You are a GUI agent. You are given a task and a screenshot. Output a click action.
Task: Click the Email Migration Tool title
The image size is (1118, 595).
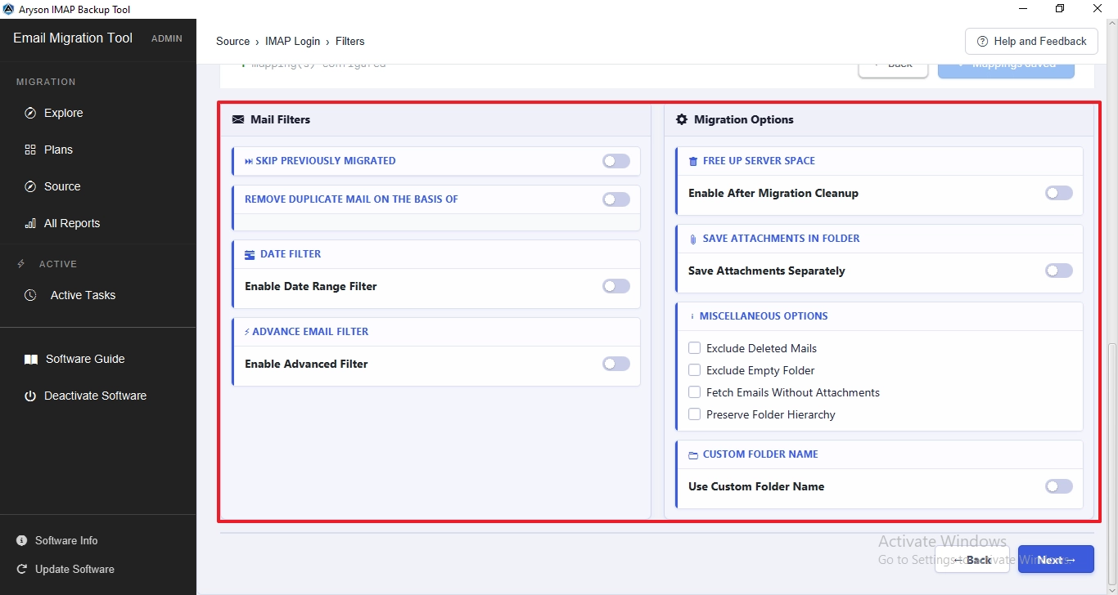tap(73, 38)
